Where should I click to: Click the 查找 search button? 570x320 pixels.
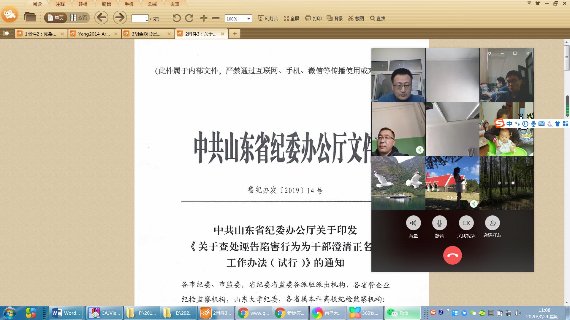(378, 18)
